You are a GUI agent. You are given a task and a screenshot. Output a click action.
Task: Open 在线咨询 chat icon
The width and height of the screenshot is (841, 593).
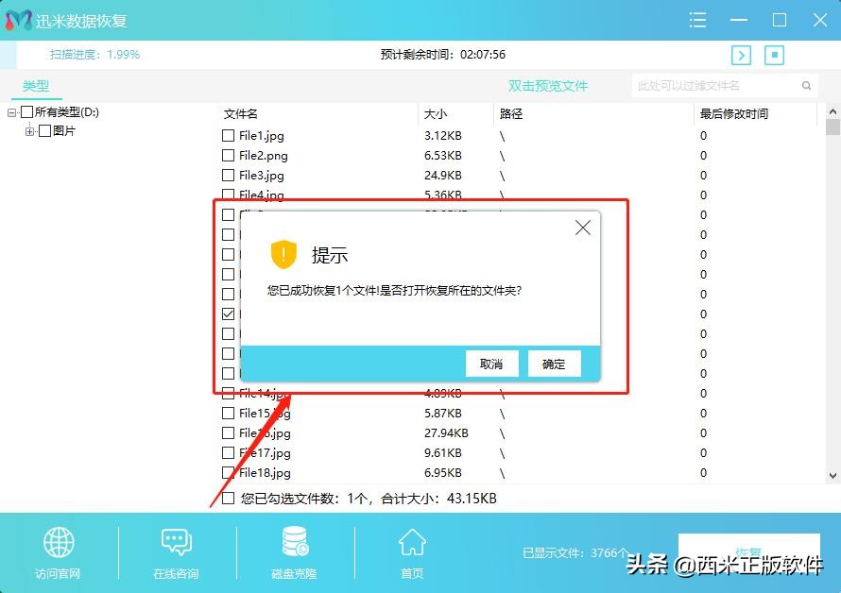(x=177, y=541)
